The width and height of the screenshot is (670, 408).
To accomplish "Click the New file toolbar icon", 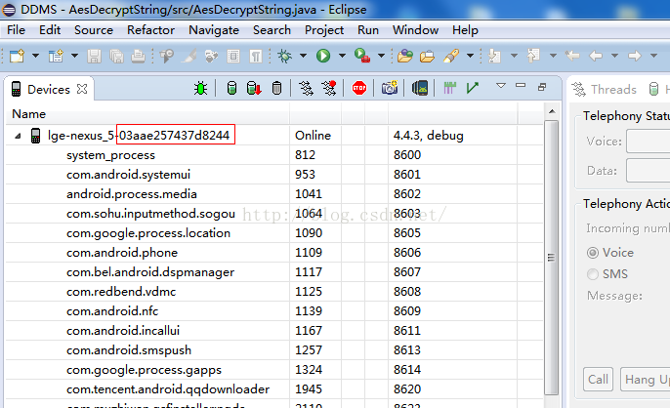I will coord(17,56).
